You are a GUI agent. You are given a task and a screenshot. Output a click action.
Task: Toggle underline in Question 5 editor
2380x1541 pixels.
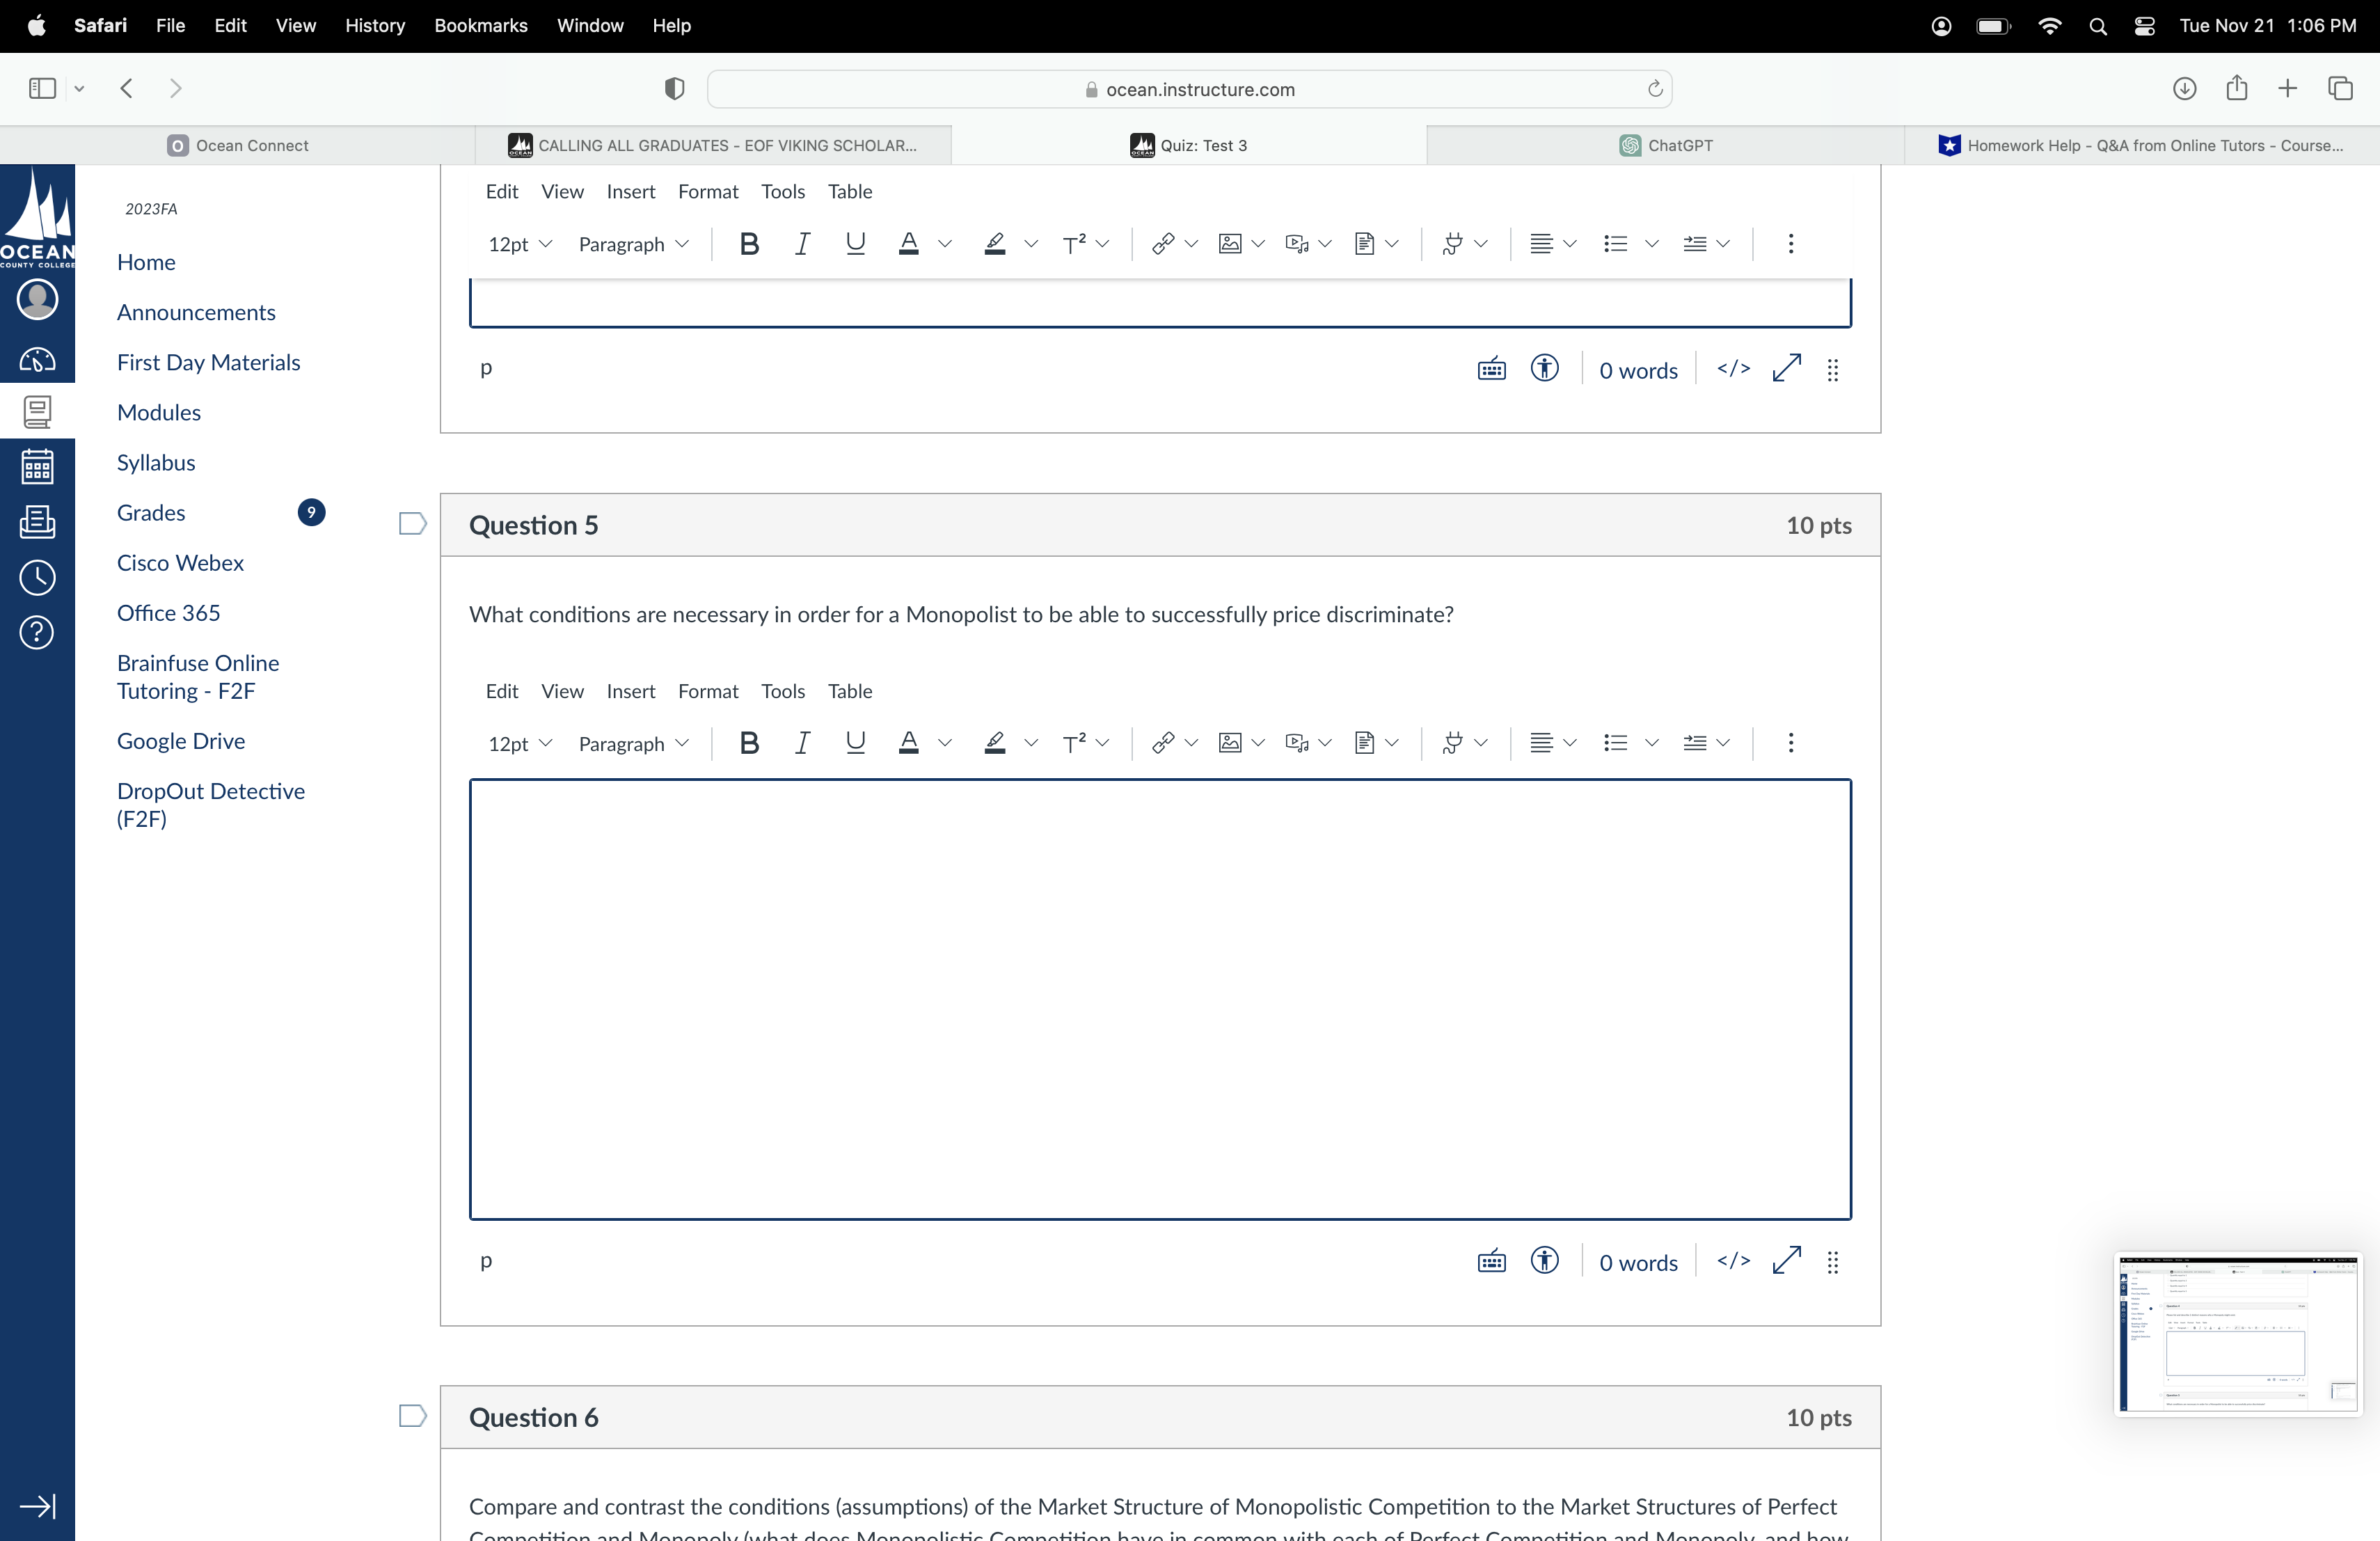[855, 743]
